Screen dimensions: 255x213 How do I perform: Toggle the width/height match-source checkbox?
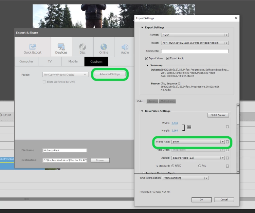[x=227, y=127]
